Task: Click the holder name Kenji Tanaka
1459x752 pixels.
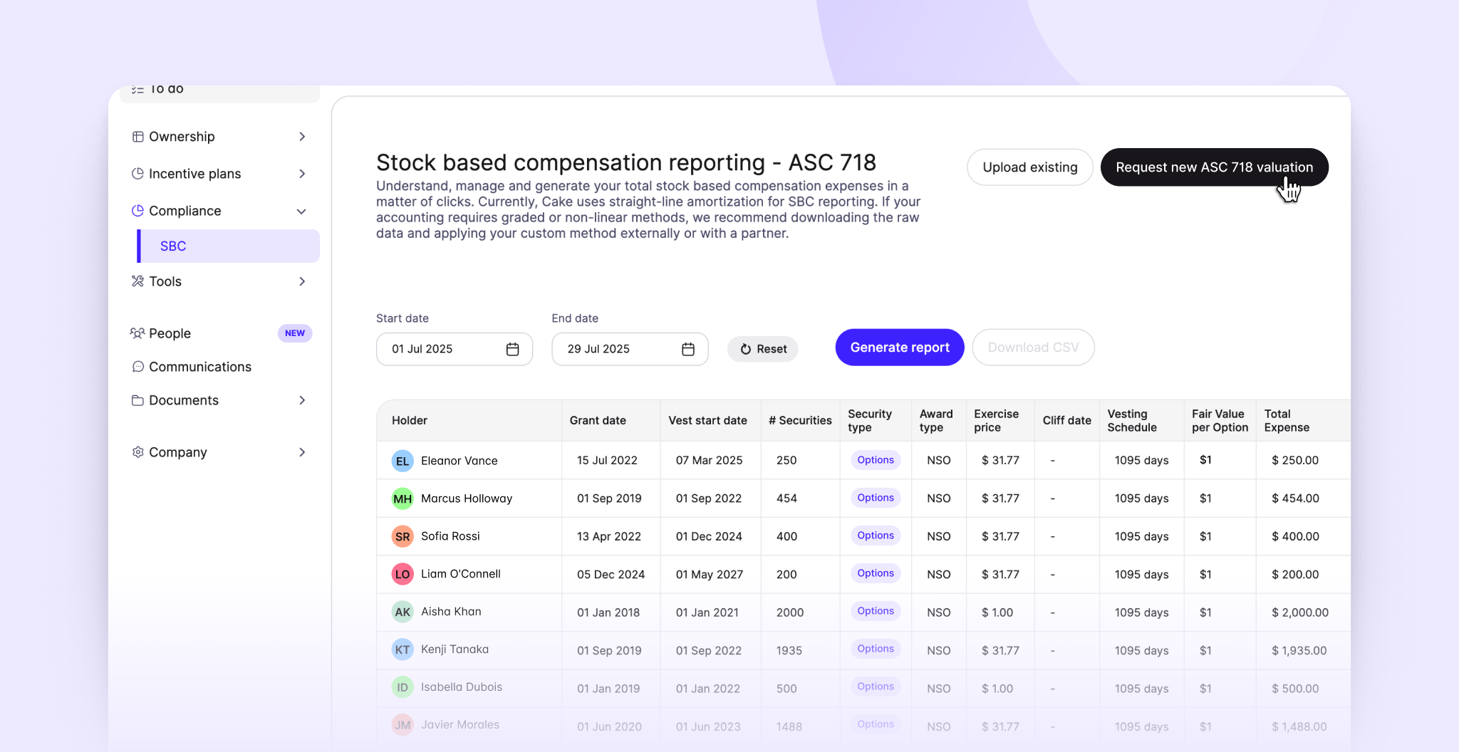Action: (x=455, y=649)
